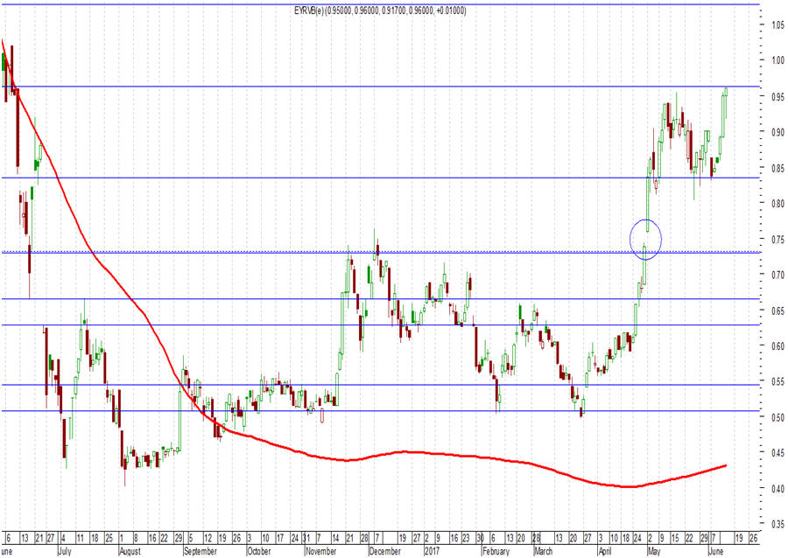Select the February month label
The height and width of the screenshot is (558, 788).
click(x=496, y=552)
